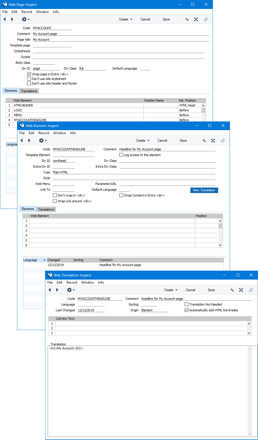Screen dimensions: 258x440
Task: Open gear operations menu in Web Page window
Action: click(x=26, y=19)
